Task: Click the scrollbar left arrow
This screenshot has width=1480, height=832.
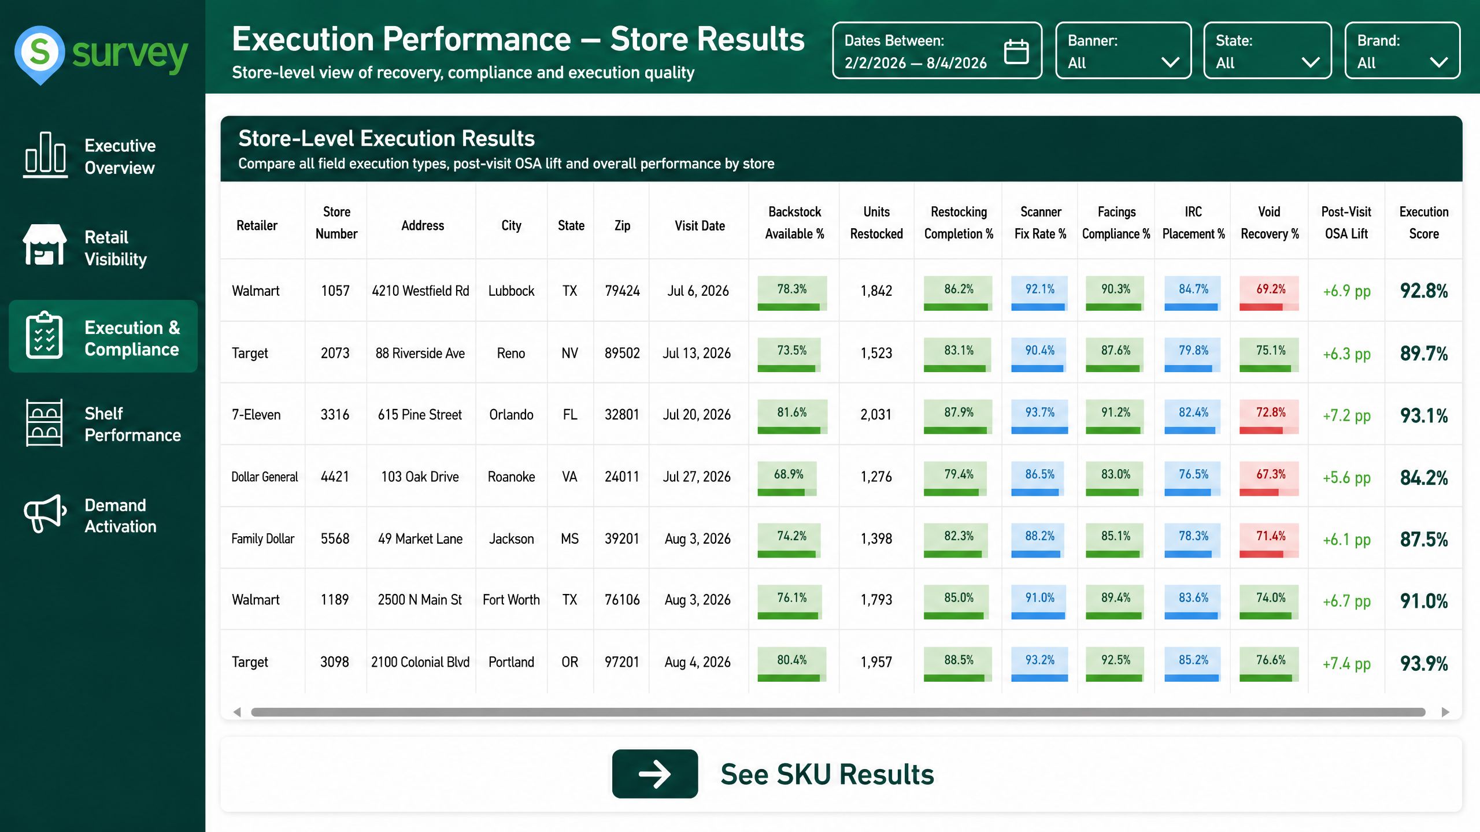Action: point(237,712)
